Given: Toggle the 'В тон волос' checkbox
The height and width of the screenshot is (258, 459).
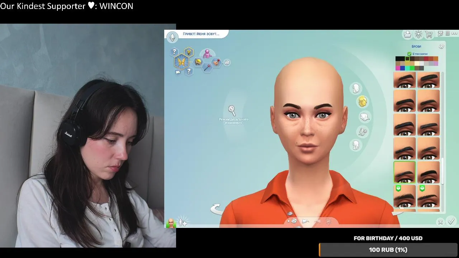Looking at the screenshot, I should pos(409,54).
